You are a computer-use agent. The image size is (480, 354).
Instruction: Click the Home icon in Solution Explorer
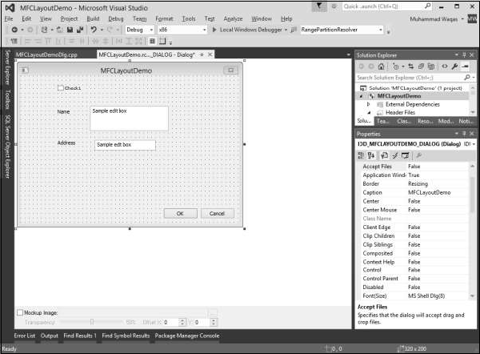point(382,66)
